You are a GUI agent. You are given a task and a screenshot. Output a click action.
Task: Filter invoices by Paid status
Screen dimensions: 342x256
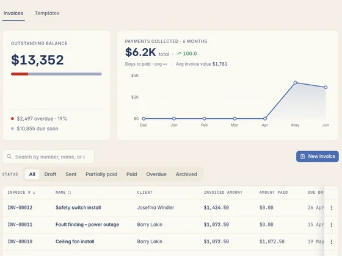click(132, 174)
